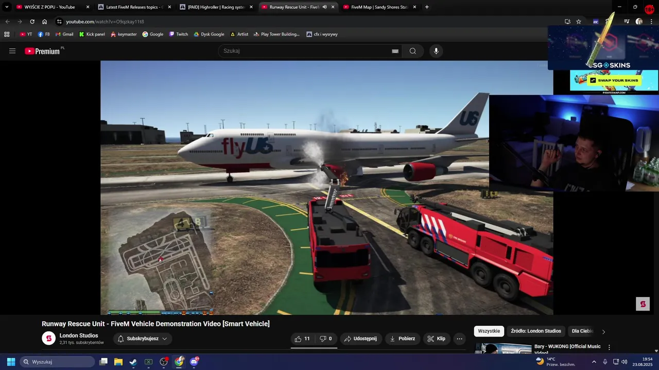
Task: Open Windows Start menu
Action: point(11,362)
